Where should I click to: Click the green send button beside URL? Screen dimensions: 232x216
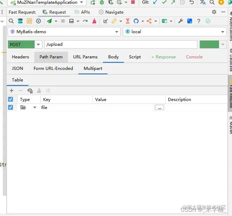tap(209, 44)
